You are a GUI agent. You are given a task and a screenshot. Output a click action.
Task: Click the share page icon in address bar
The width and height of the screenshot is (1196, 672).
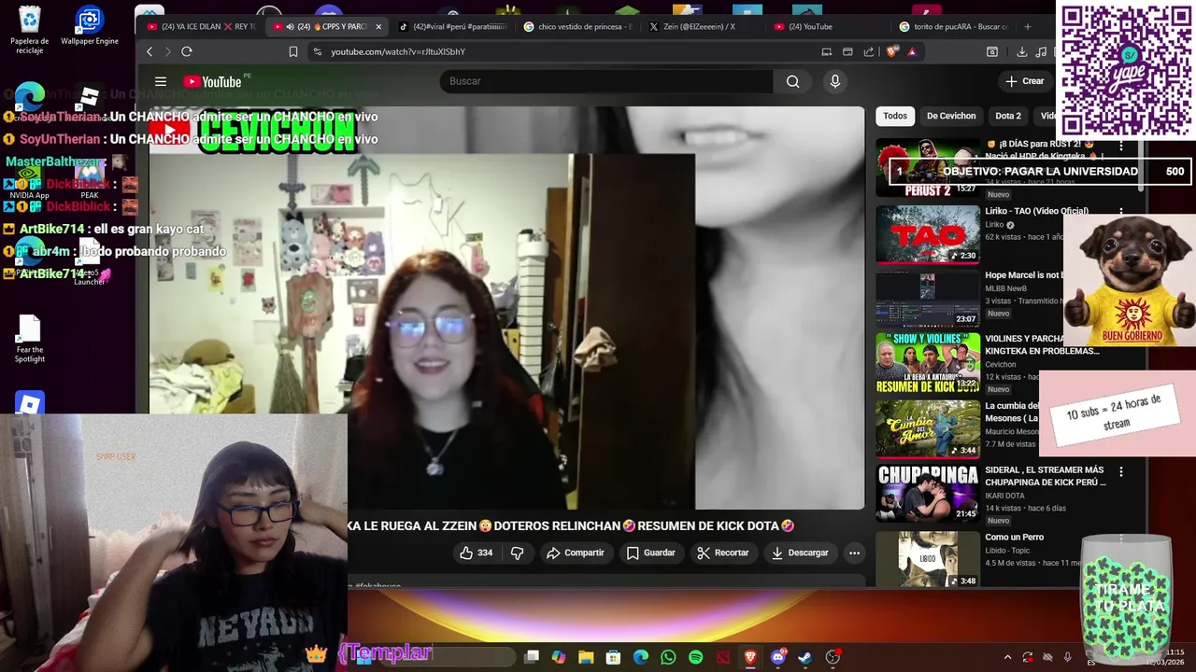[x=869, y=51]
